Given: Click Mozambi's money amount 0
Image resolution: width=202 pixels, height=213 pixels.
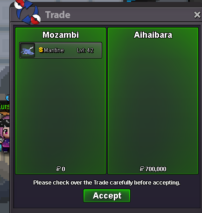Looking at the screenshot, I should 63,169.
